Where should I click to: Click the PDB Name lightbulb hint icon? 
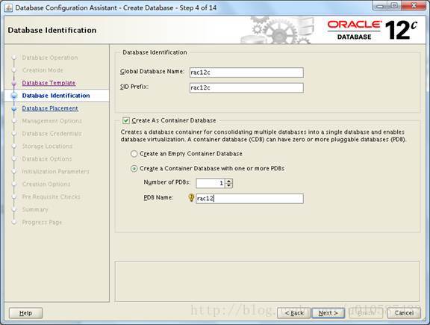coord(191,198)
